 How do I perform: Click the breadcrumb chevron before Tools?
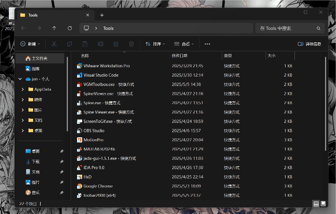(96, 29)
